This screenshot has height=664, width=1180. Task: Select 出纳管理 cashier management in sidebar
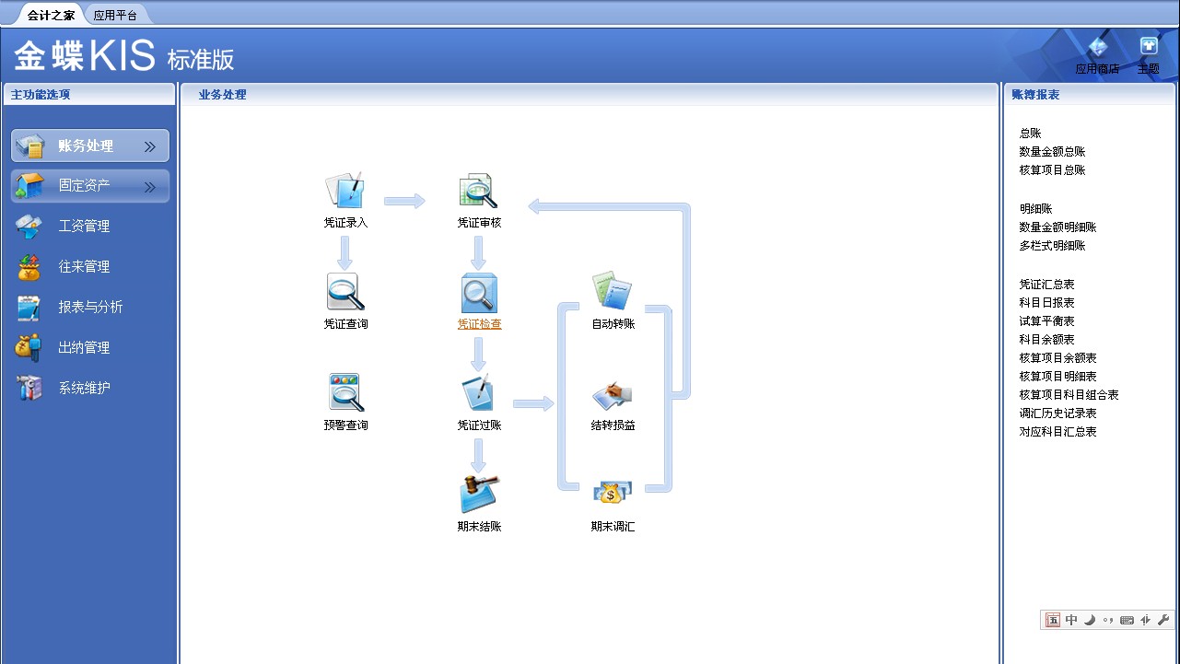point(84,348)
